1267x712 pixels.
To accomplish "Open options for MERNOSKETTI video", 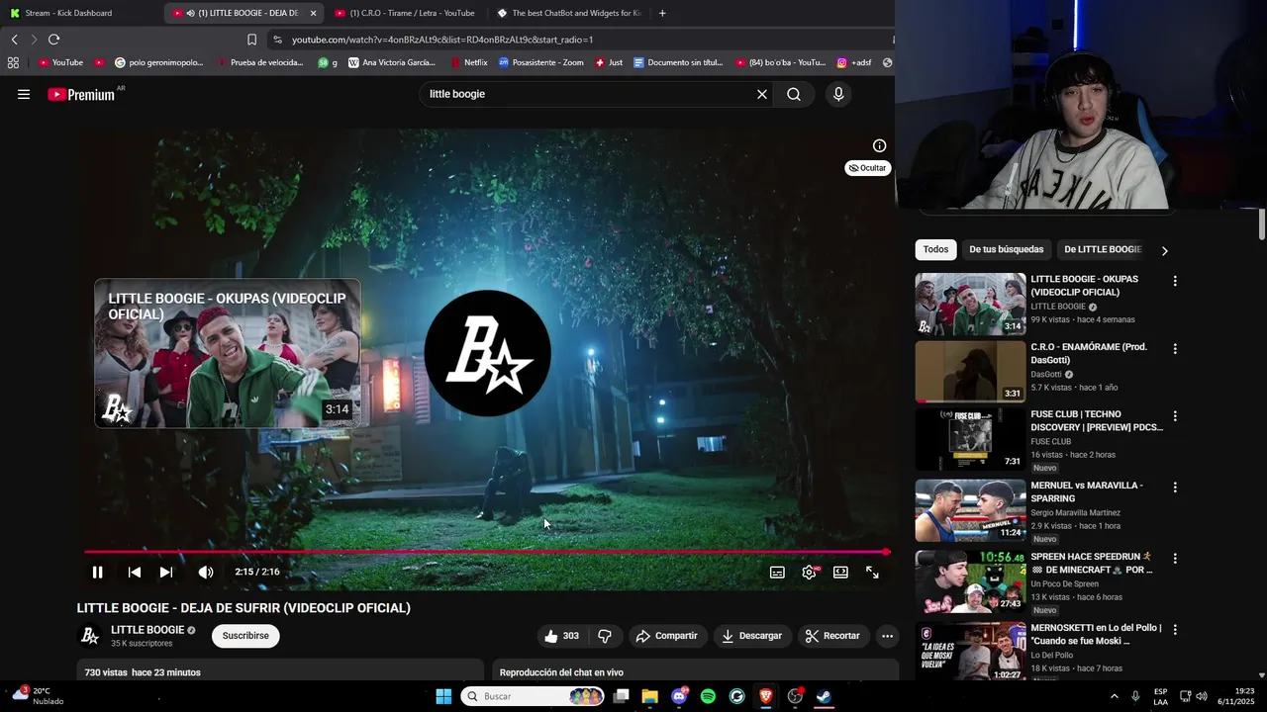I will click(1175, 630).
